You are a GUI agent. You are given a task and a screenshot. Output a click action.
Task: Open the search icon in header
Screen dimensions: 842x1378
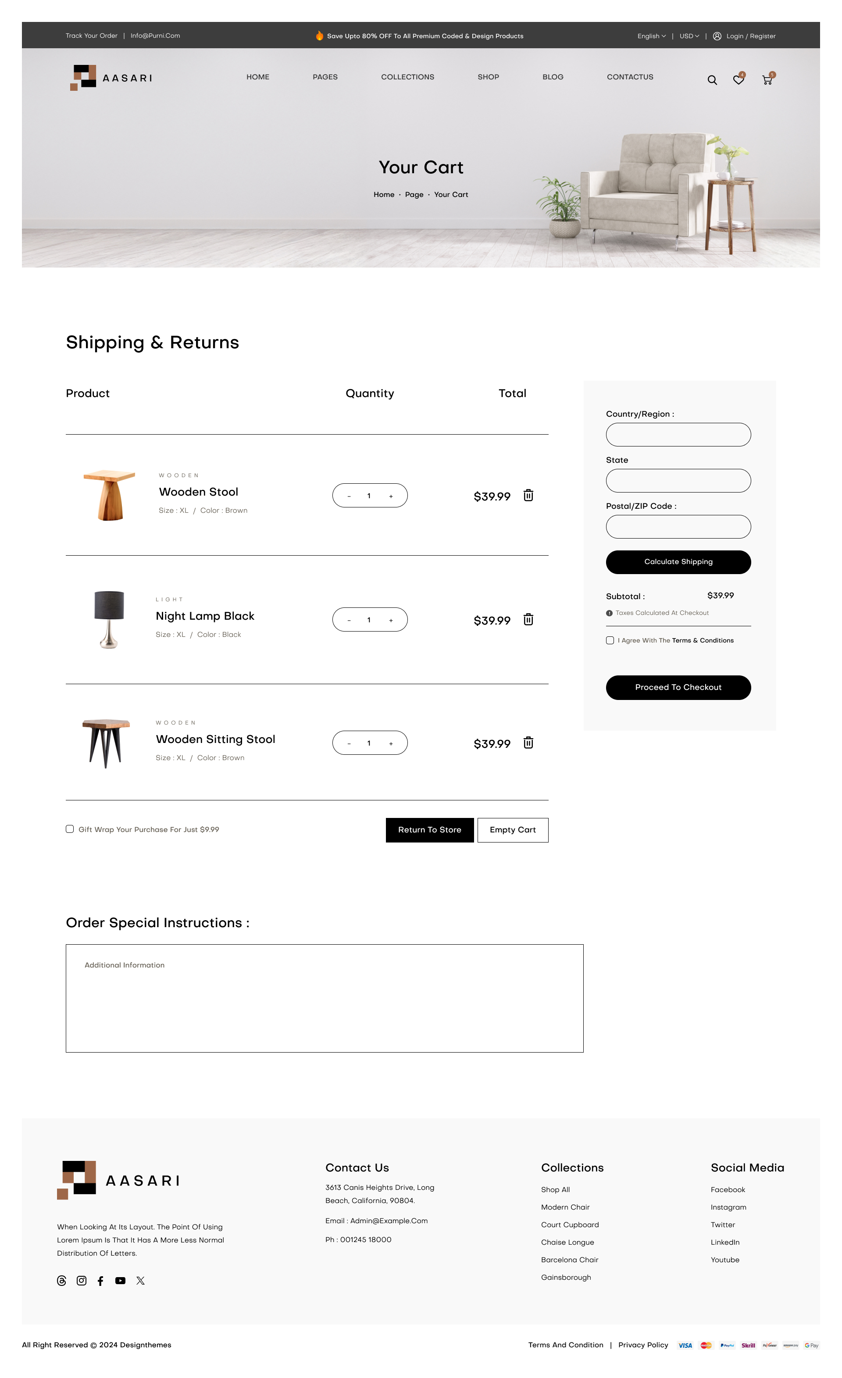(x=712, y=80)
